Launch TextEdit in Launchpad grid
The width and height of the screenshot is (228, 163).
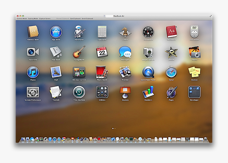point(56,92)
